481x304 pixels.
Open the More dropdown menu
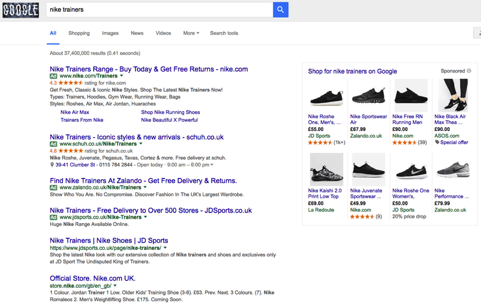tap(191, 33)
